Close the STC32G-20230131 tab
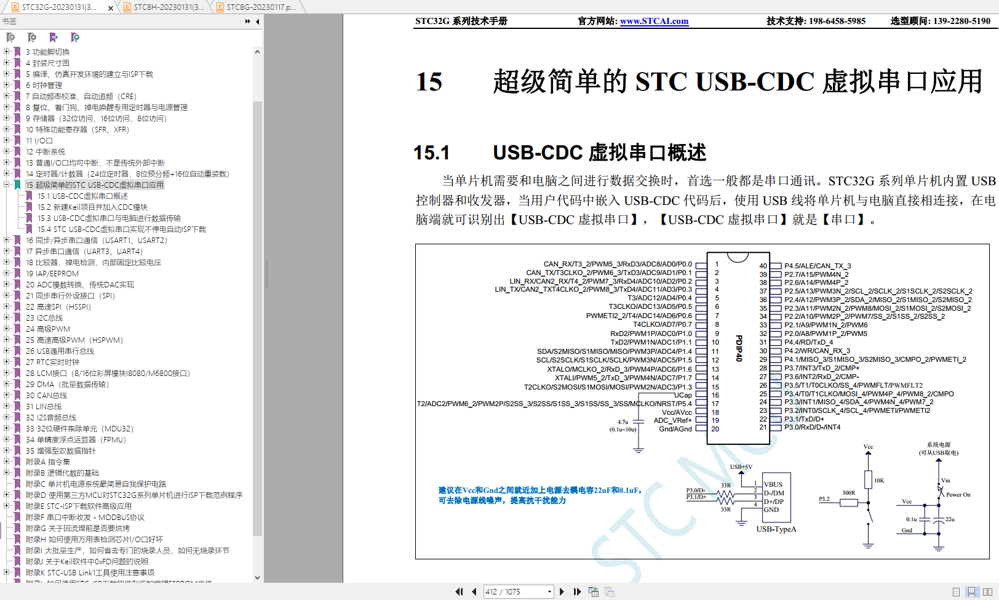999x600 pixels. coord(111,8)
